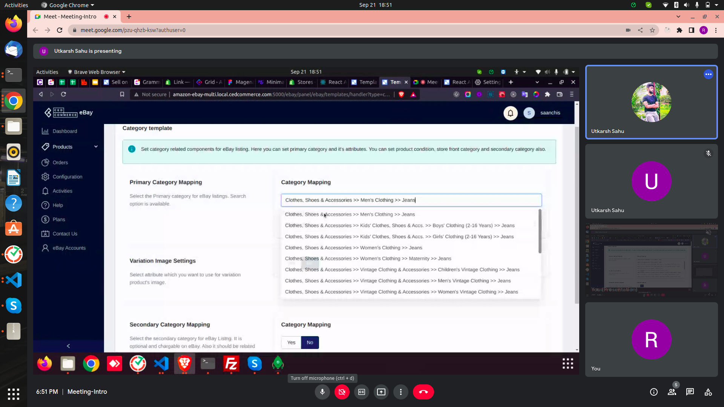The image size is (724, 407).
Task: Switch to Stores tab in Brave
Action: [x=301, y=82]
